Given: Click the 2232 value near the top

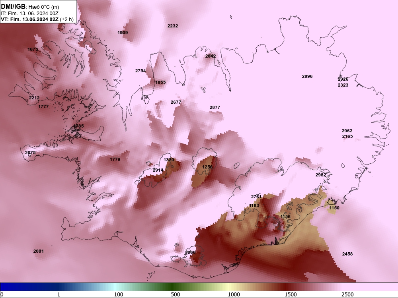Looking at the screenshot, I should coord(173,26).
